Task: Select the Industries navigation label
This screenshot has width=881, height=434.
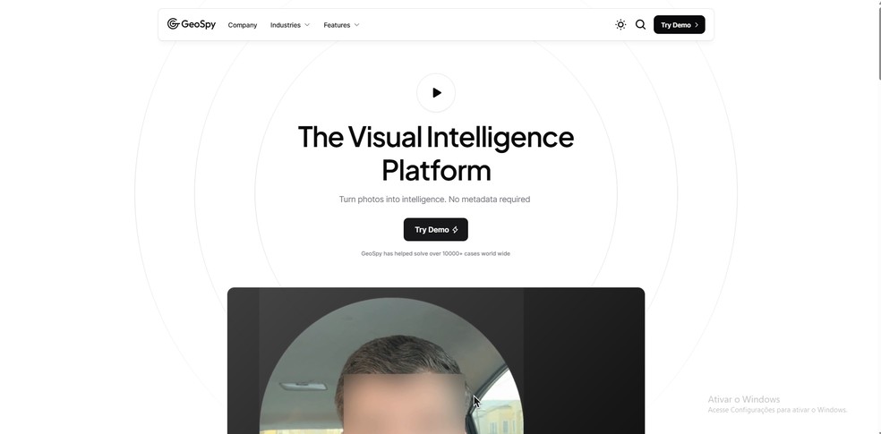Action: click(x=286, y=25)
